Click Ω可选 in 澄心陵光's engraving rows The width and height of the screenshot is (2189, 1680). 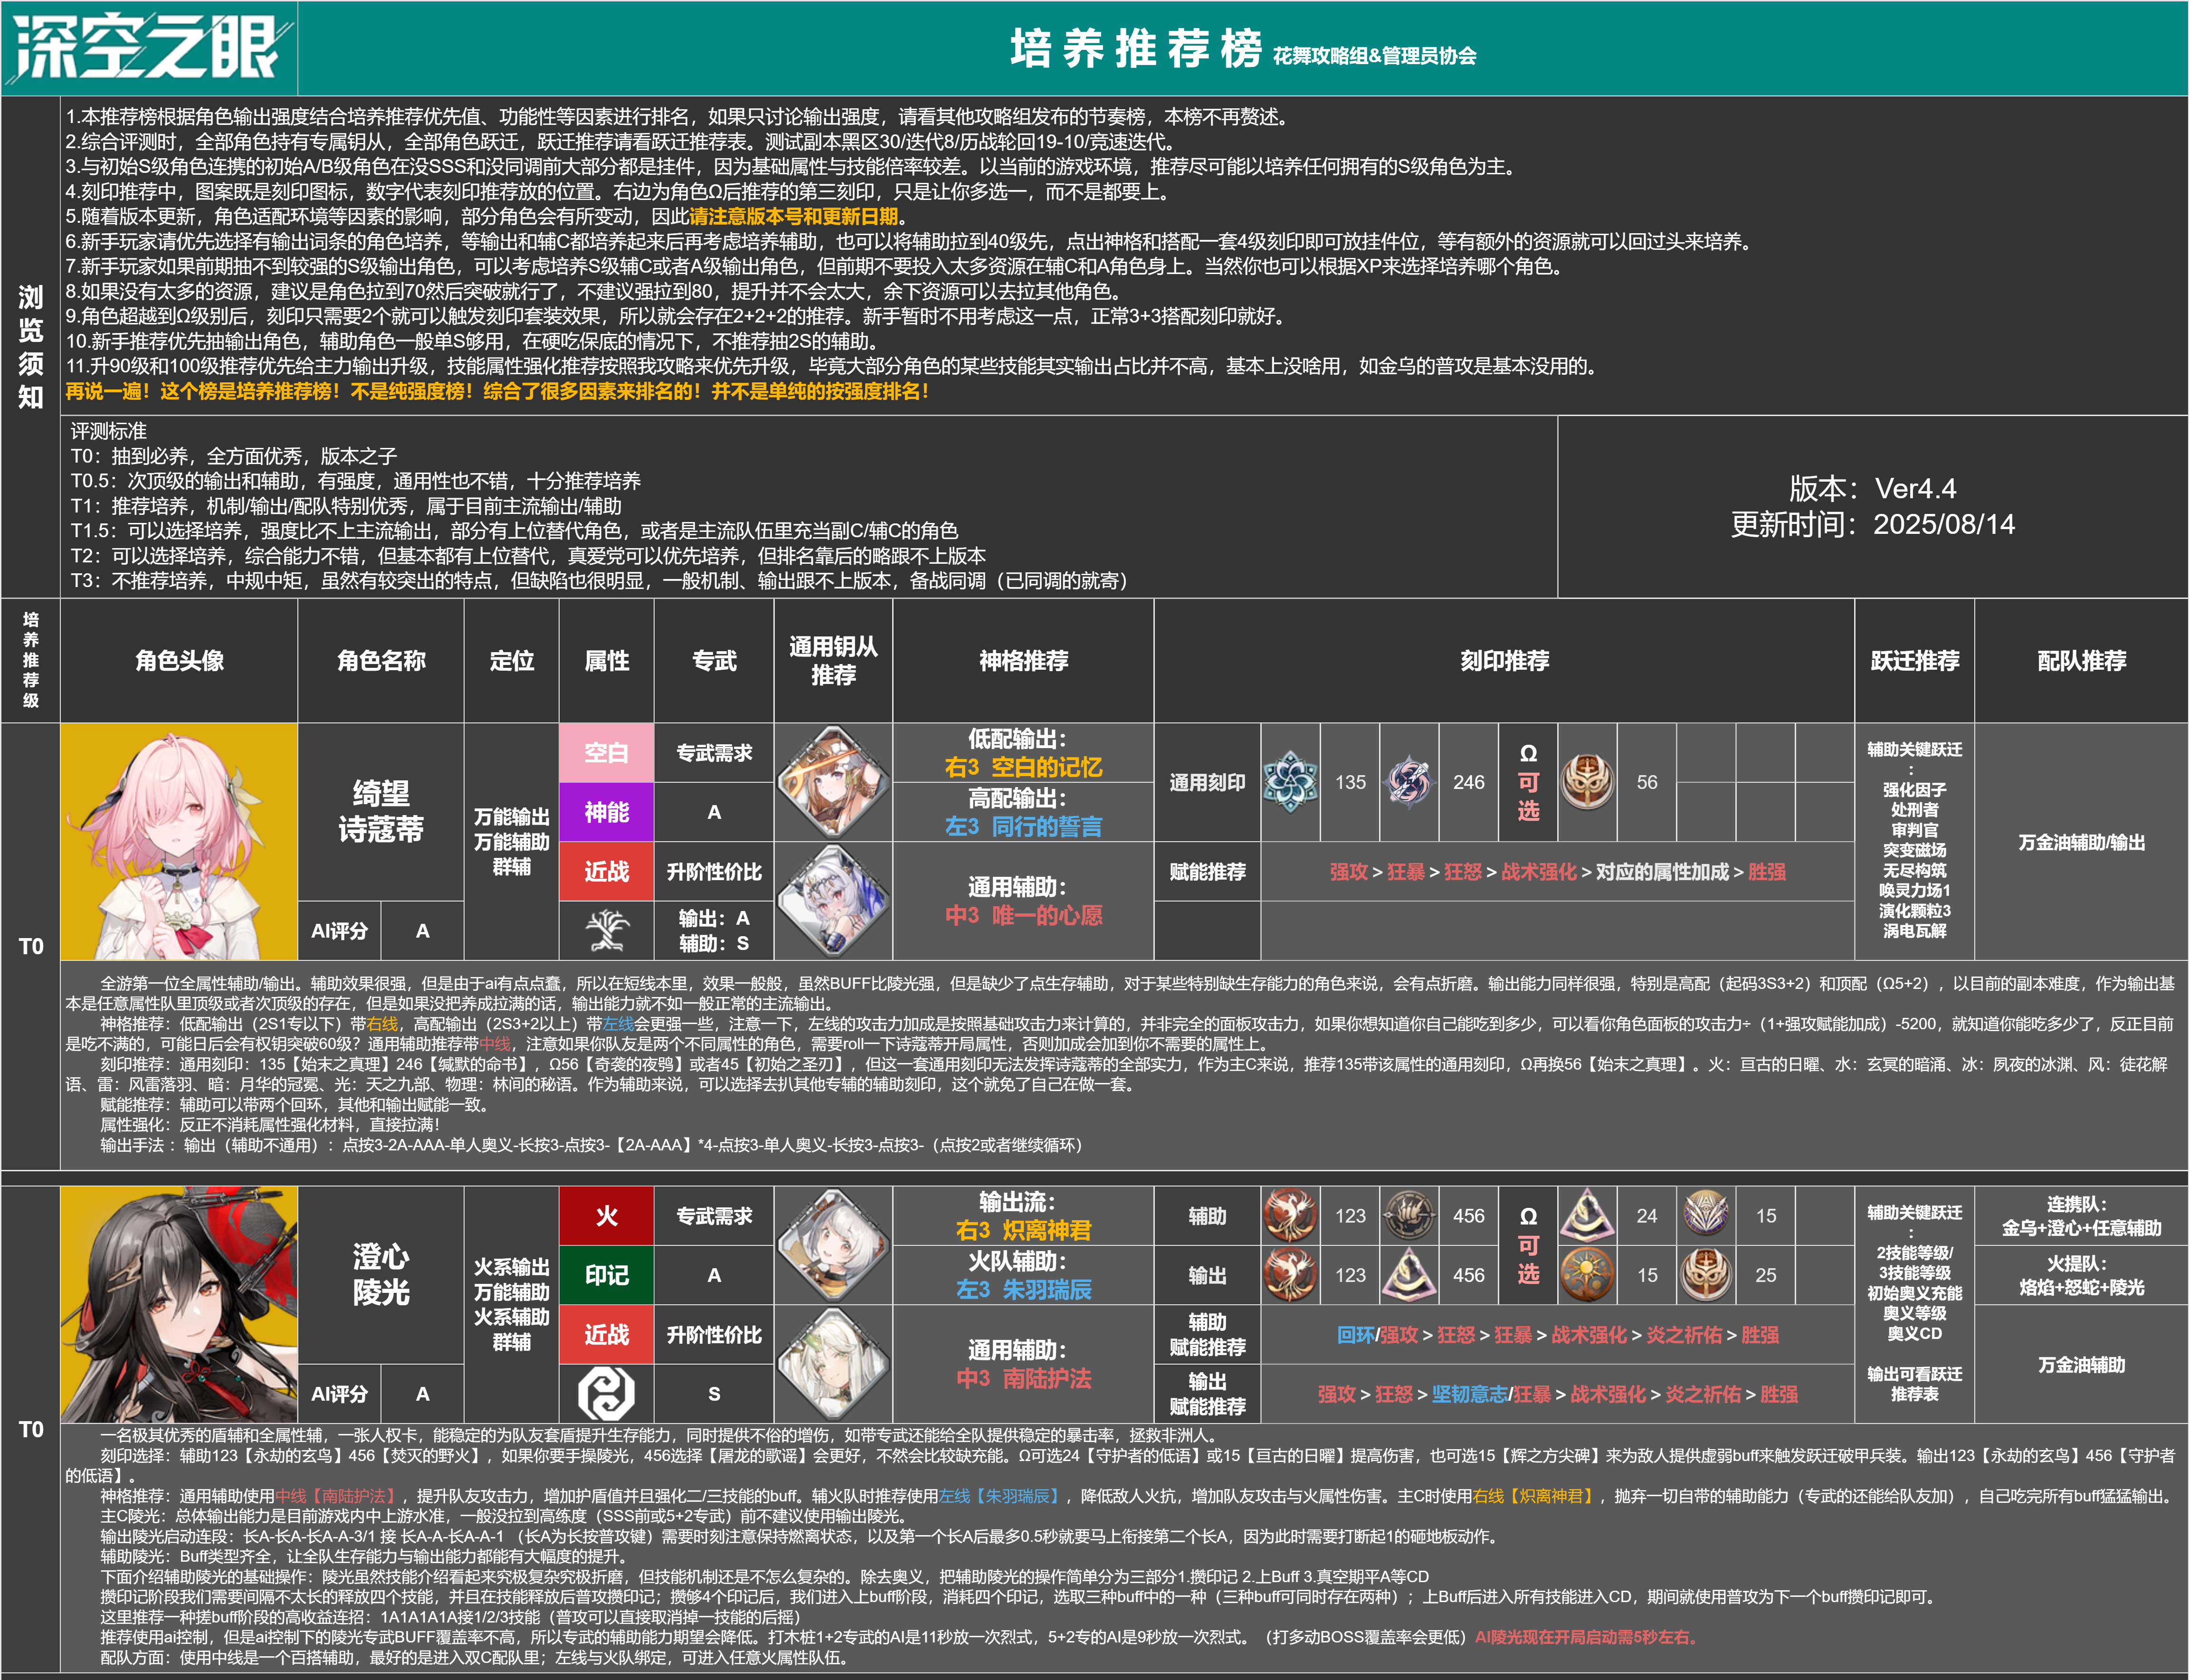1528,1245
